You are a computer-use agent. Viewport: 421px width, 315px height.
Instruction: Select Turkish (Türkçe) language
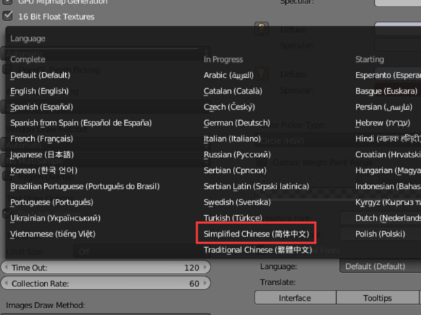(233, 218)
